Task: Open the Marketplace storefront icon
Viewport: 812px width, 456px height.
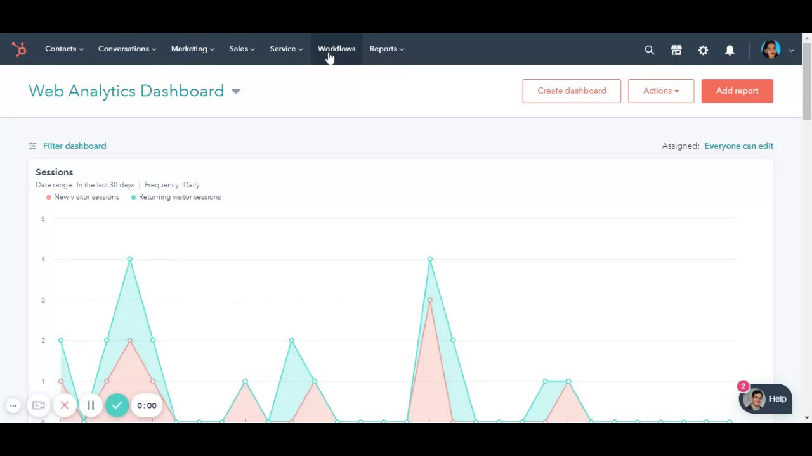Action: click(676, 49)
